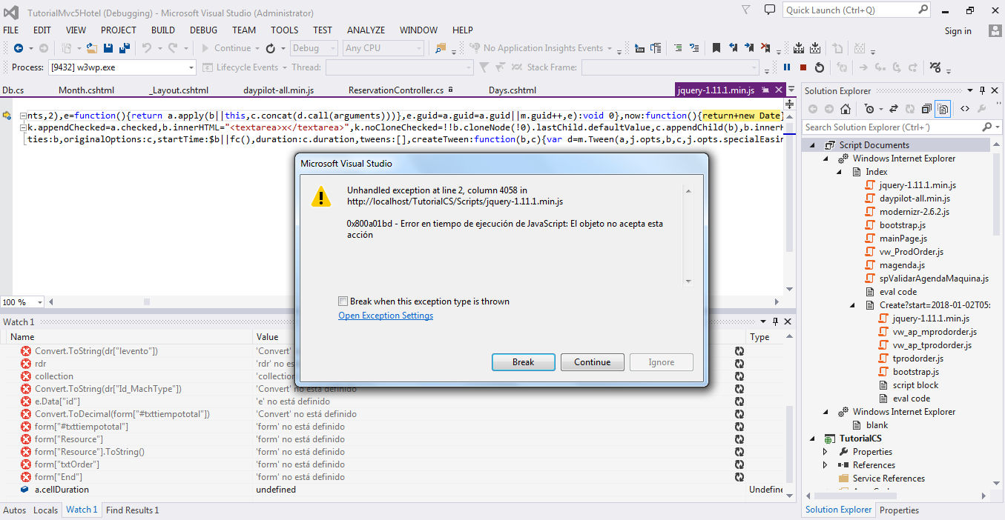Click the Uncomment Lines icon
This screenshot has width=1005, height=520.
click(x=695, y=48)
